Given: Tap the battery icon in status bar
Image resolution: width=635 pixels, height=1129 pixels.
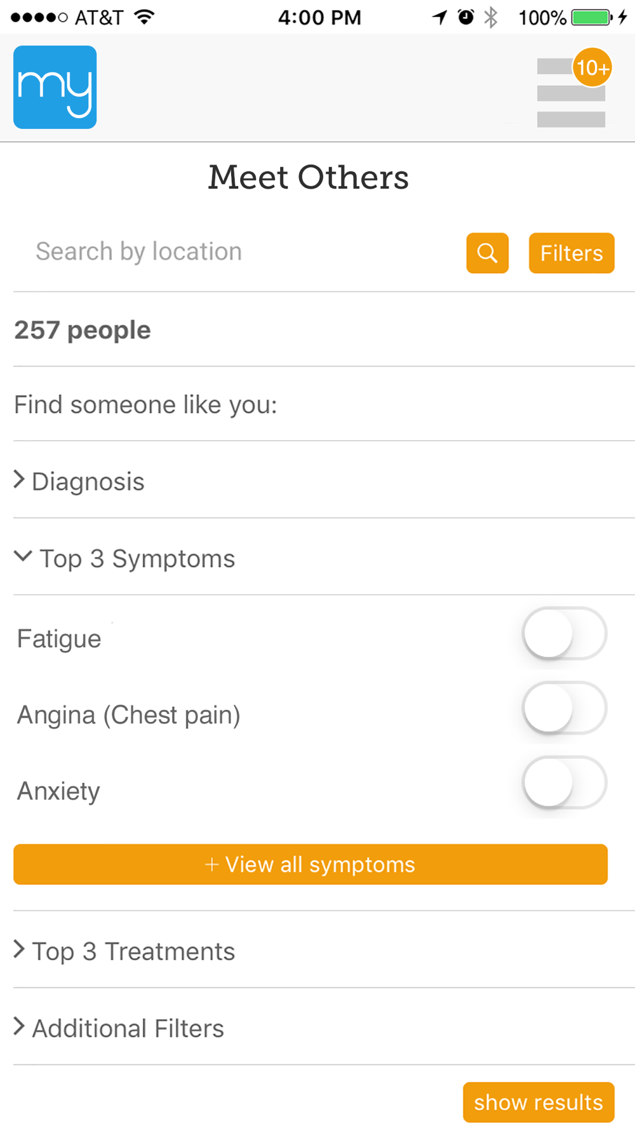Looking at the screenshot, I should [592, 17].
